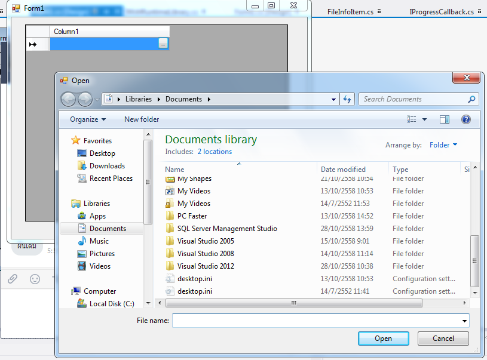Open the SQL Server Management Studio folder
This screenshot has width=487, height=360.
pos(226,229)
